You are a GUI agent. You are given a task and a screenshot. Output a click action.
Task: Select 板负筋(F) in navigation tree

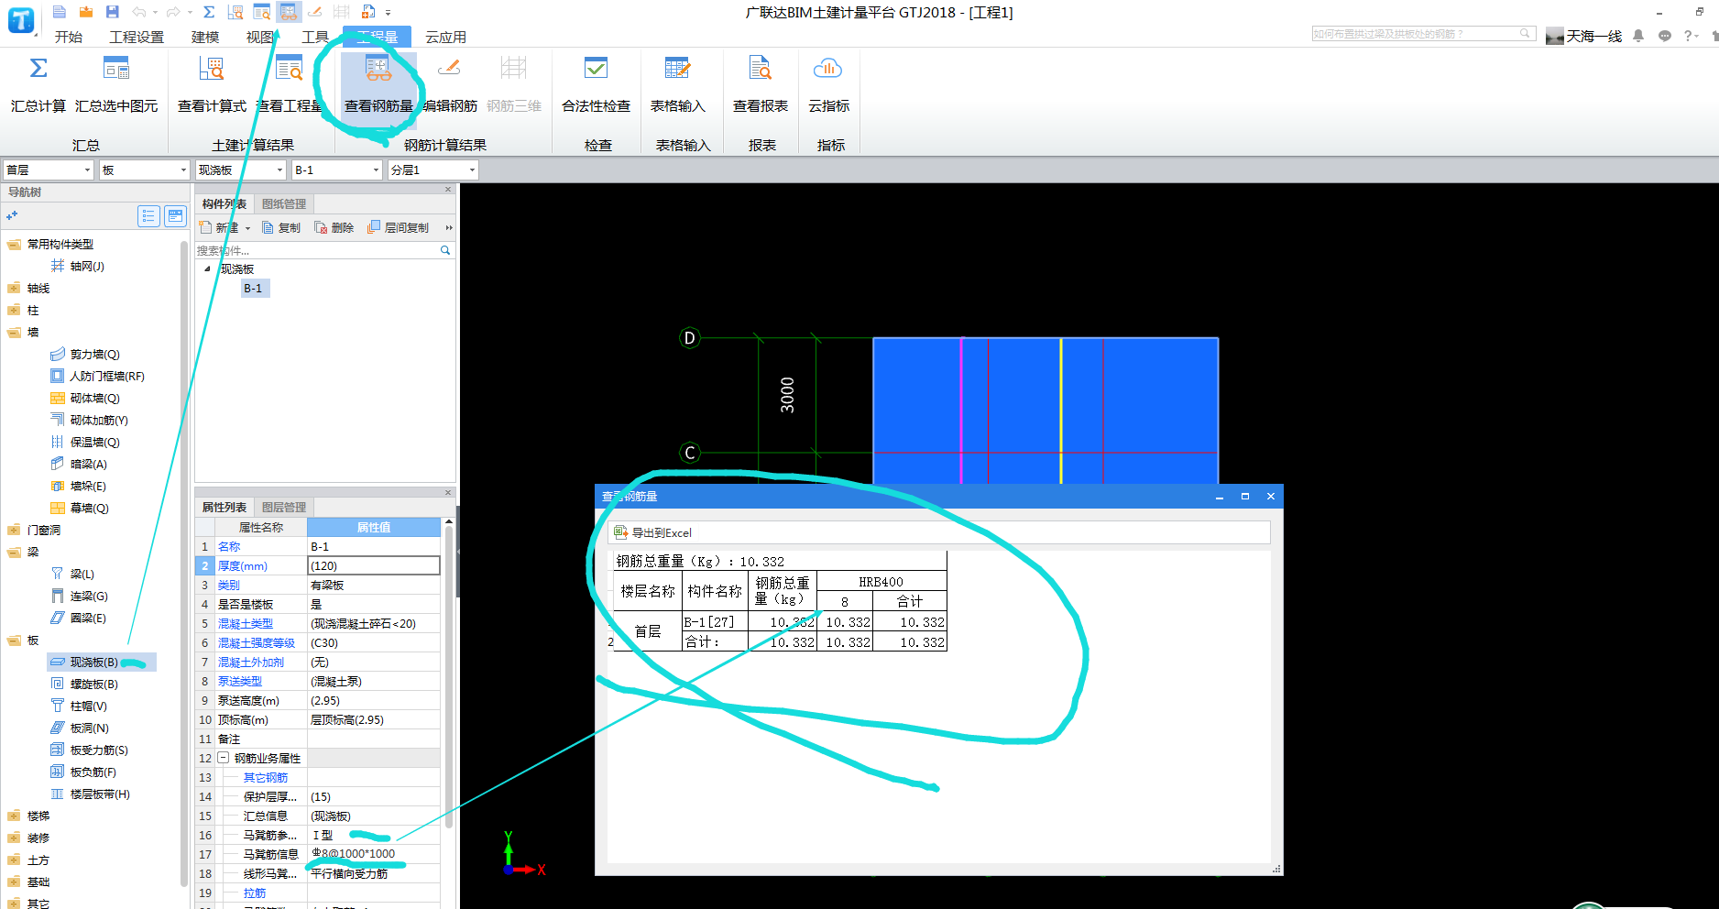(x=93, y=772)
